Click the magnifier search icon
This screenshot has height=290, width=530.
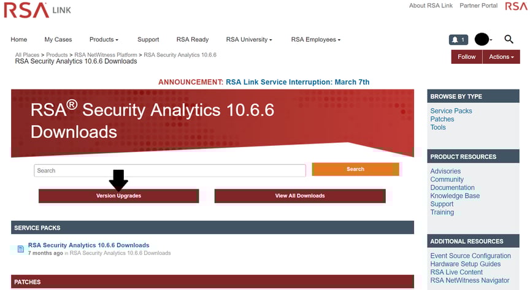pyautogui.click(x=509, y=39)
